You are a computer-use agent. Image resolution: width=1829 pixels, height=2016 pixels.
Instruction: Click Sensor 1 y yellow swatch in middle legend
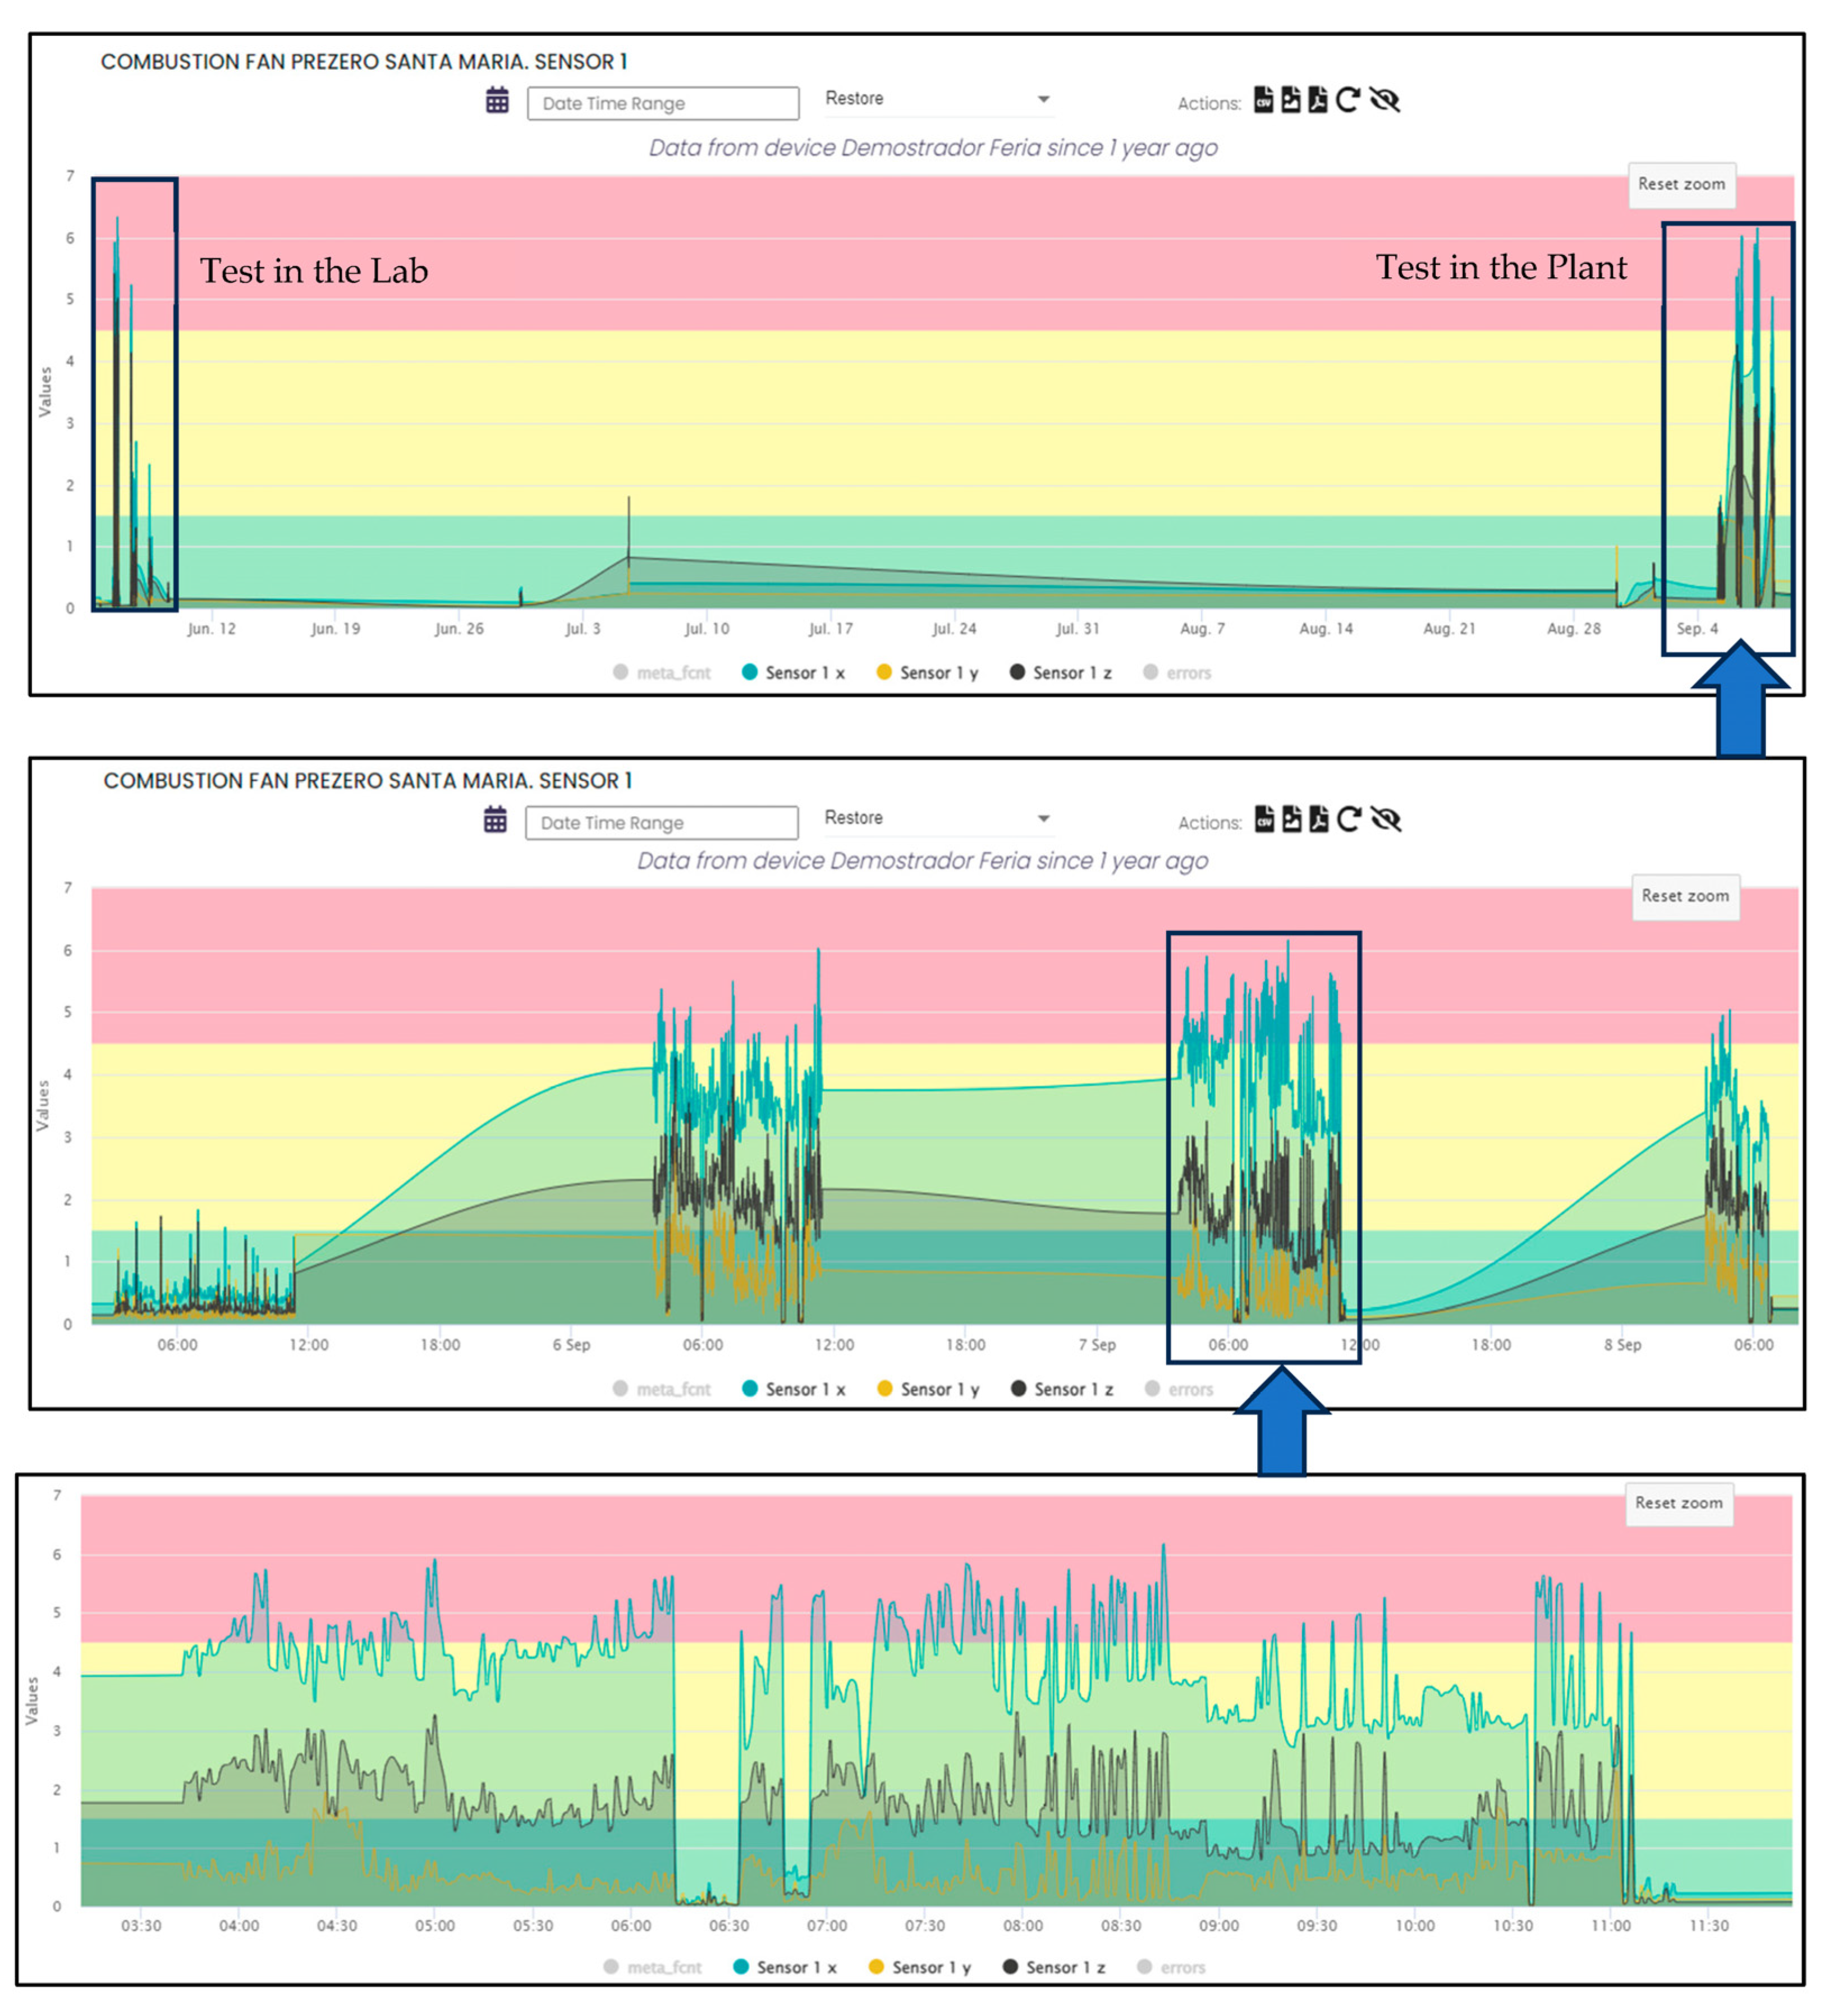(884, 1389)
